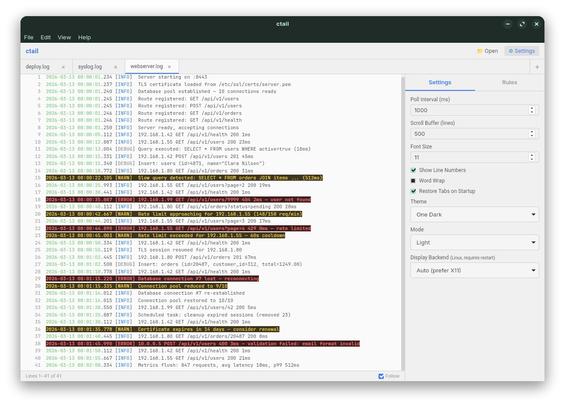This screenshot has height=406, width=565.
Task: Open a log file with folder icon
Action: pos(487,51)
